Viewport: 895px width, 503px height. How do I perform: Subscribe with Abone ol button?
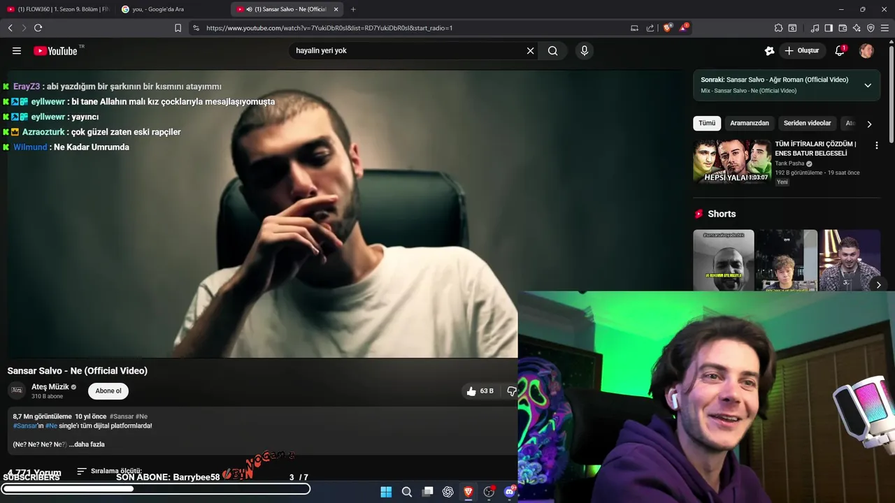coord(108,391)
